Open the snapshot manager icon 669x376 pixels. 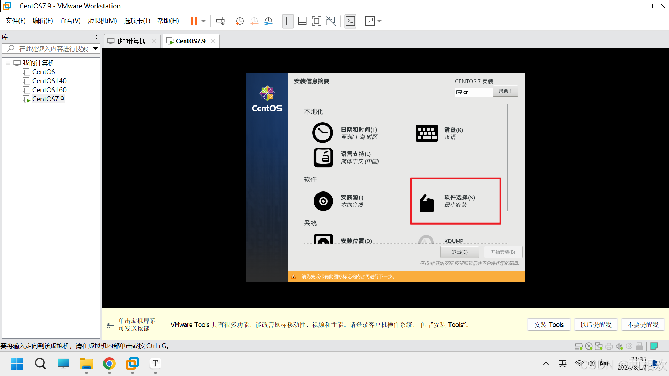[268, 21]
